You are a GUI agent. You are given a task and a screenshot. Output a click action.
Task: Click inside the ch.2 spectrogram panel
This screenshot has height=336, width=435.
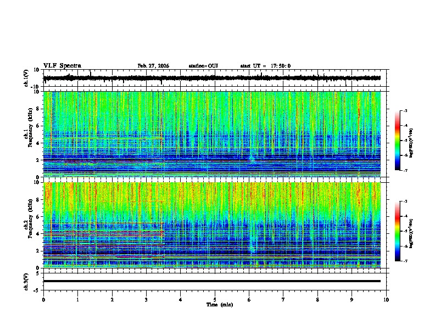click(x=212, y=225)
